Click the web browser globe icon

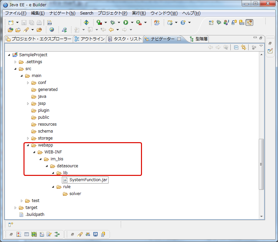click(x=52, y=30)
